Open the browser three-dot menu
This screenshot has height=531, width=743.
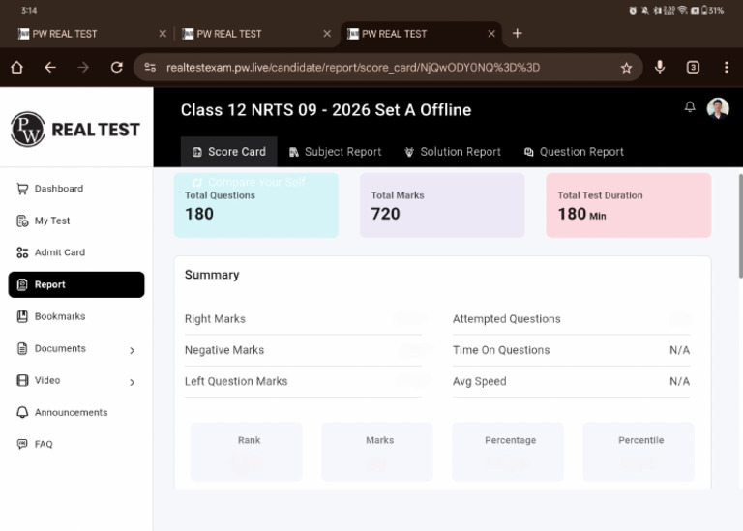(x=726, y=68)
